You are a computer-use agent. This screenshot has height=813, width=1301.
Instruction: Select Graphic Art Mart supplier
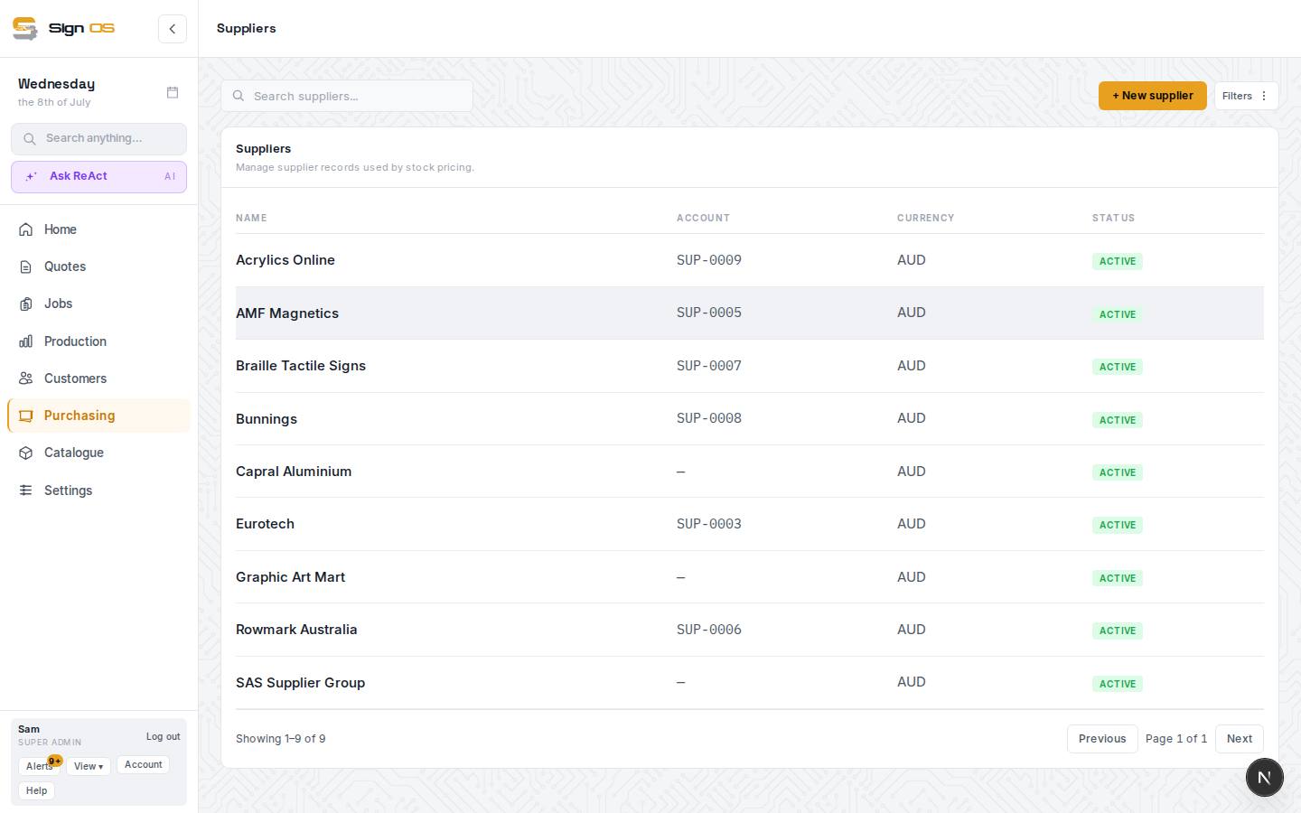click(750, 577)
